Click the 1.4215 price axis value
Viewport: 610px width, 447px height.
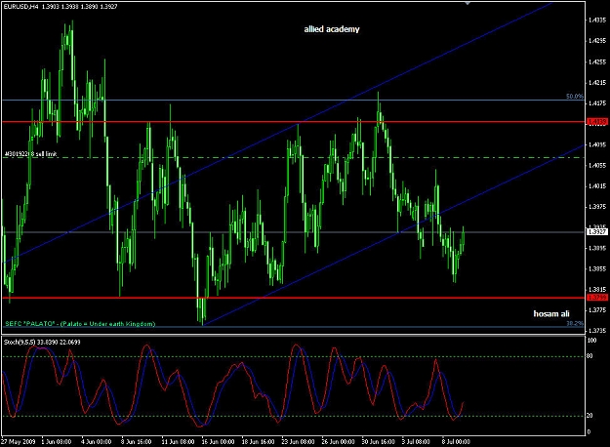pyautogui.click(x=597, y=83)
